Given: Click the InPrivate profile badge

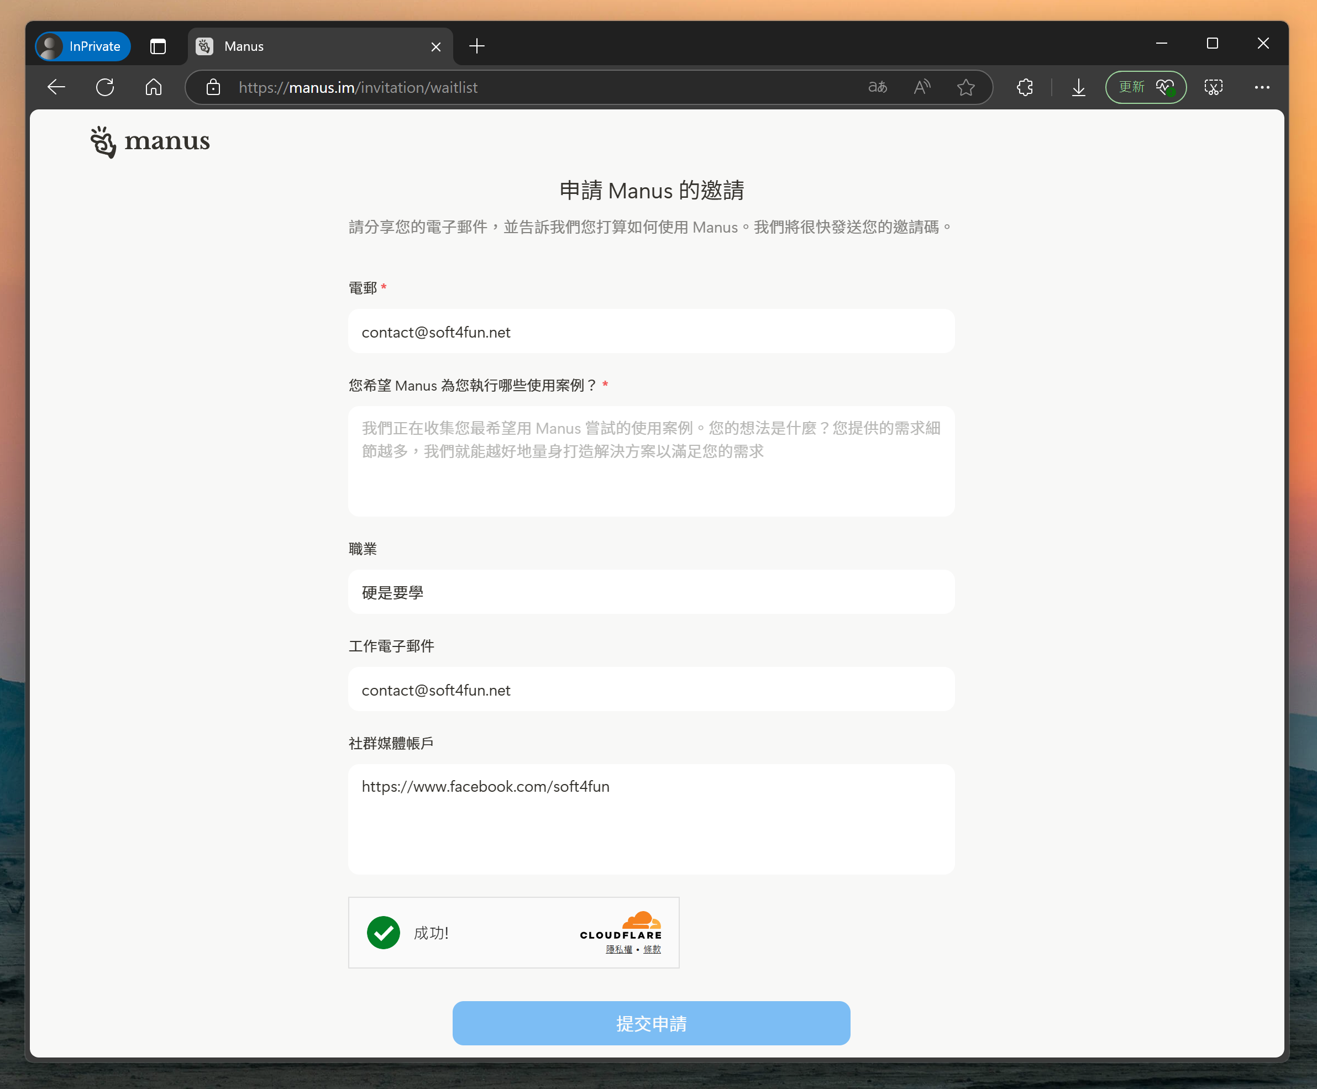Looking at the screenshot, I should click(x=83, y=46).
